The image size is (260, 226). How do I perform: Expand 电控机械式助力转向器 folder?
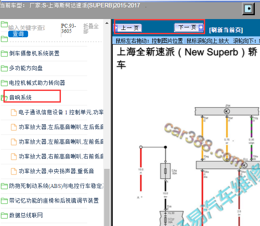(x=37, y=83)
